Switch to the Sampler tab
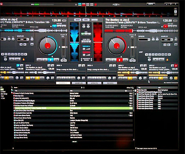This screenshot has width=185, height=154. [x=79, y=83]
